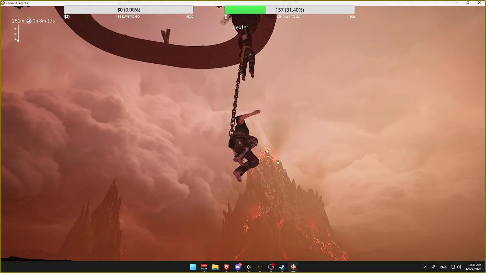486x273 pixels.
Task: Open the volume speaker tray icon
Action: click(459, 267)
